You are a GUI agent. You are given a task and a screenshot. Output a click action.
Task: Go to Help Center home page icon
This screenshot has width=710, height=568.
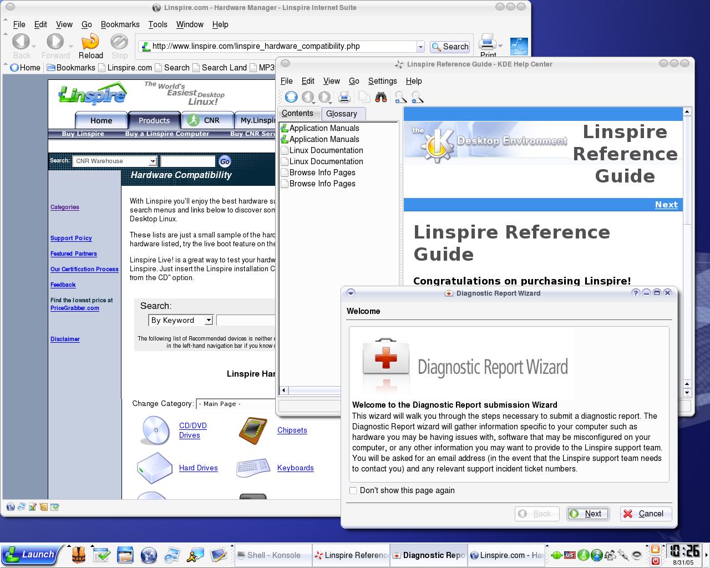pyautogui.click(x=291, y=98)
